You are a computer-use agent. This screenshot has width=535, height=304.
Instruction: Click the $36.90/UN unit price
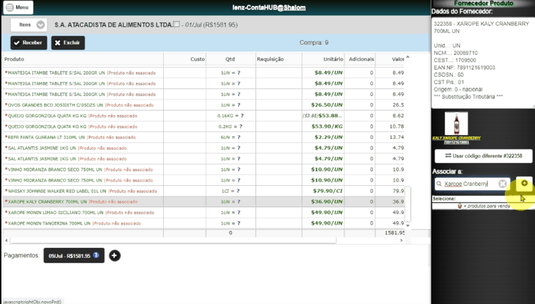(x=326, y=202)
